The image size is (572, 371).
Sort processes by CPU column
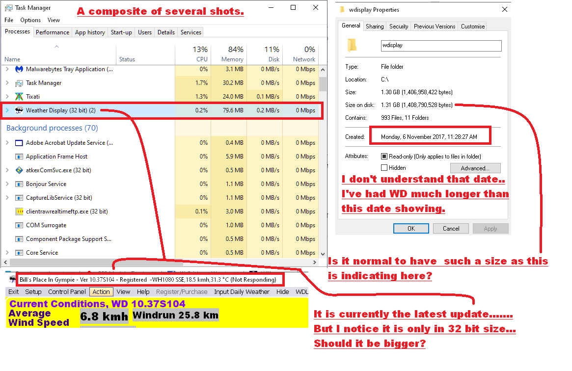193,54
